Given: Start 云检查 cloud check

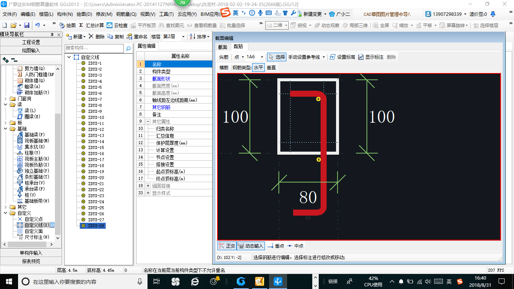Looking at the screenshot, I should (x=117, y=25).
